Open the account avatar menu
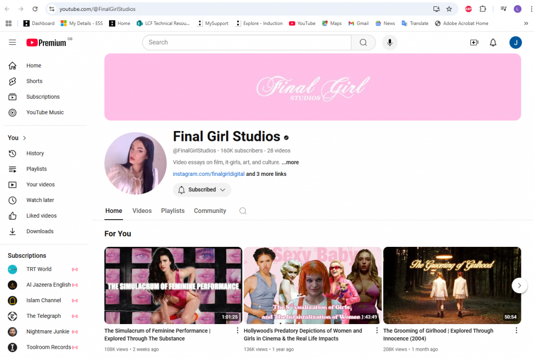The image size is (534, 358). click(516, 43)
